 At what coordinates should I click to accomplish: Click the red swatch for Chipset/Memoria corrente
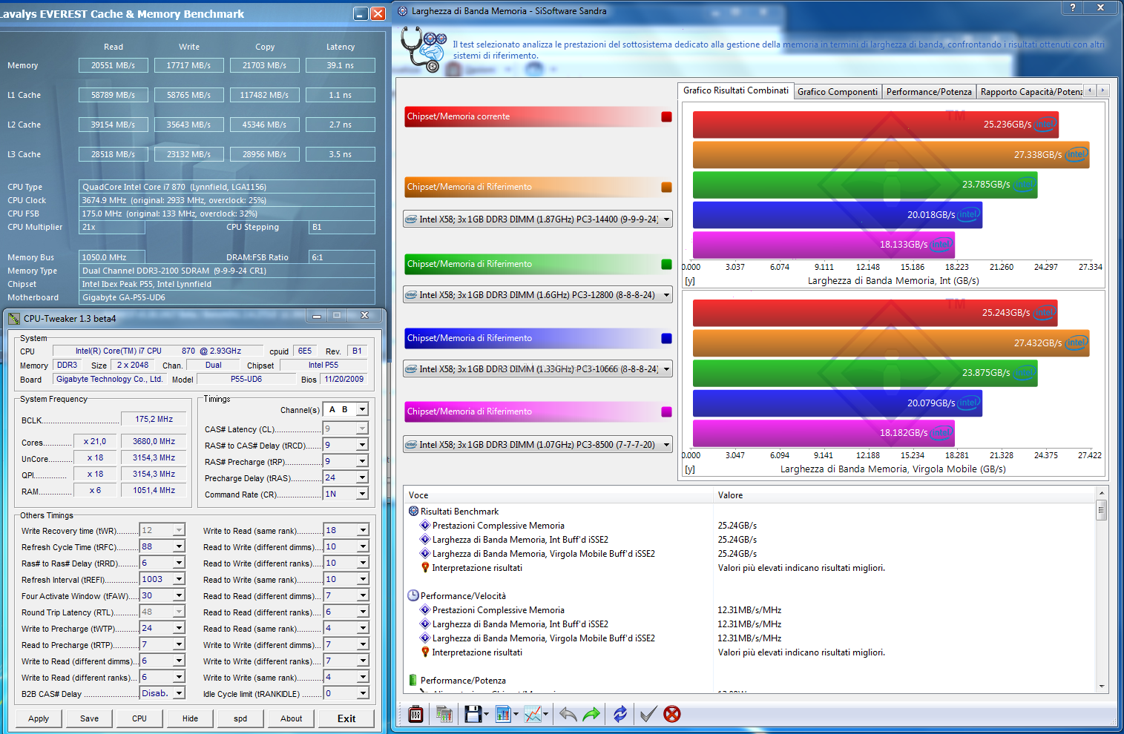[x=666, y=116]
